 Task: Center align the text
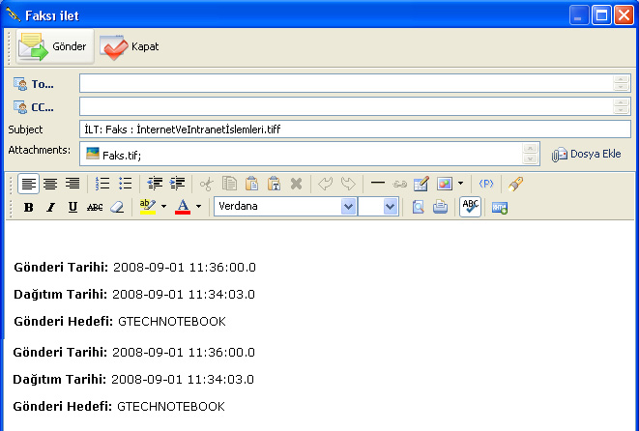pos(50,184)
